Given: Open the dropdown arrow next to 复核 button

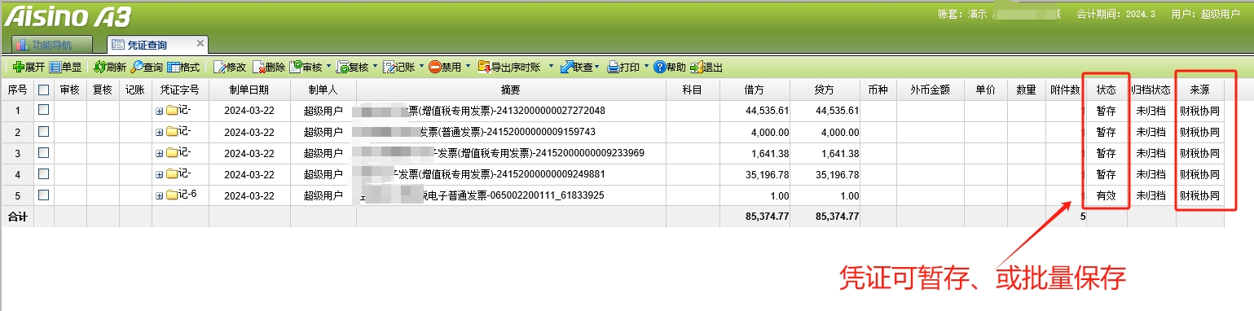Looking at the screenshot, I should (375, 67).
